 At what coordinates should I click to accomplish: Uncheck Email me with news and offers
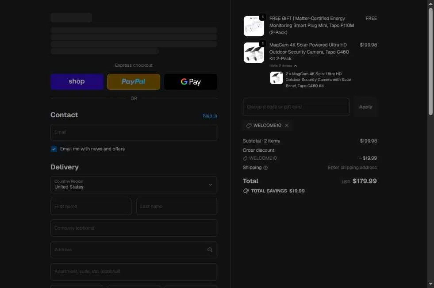54,149
